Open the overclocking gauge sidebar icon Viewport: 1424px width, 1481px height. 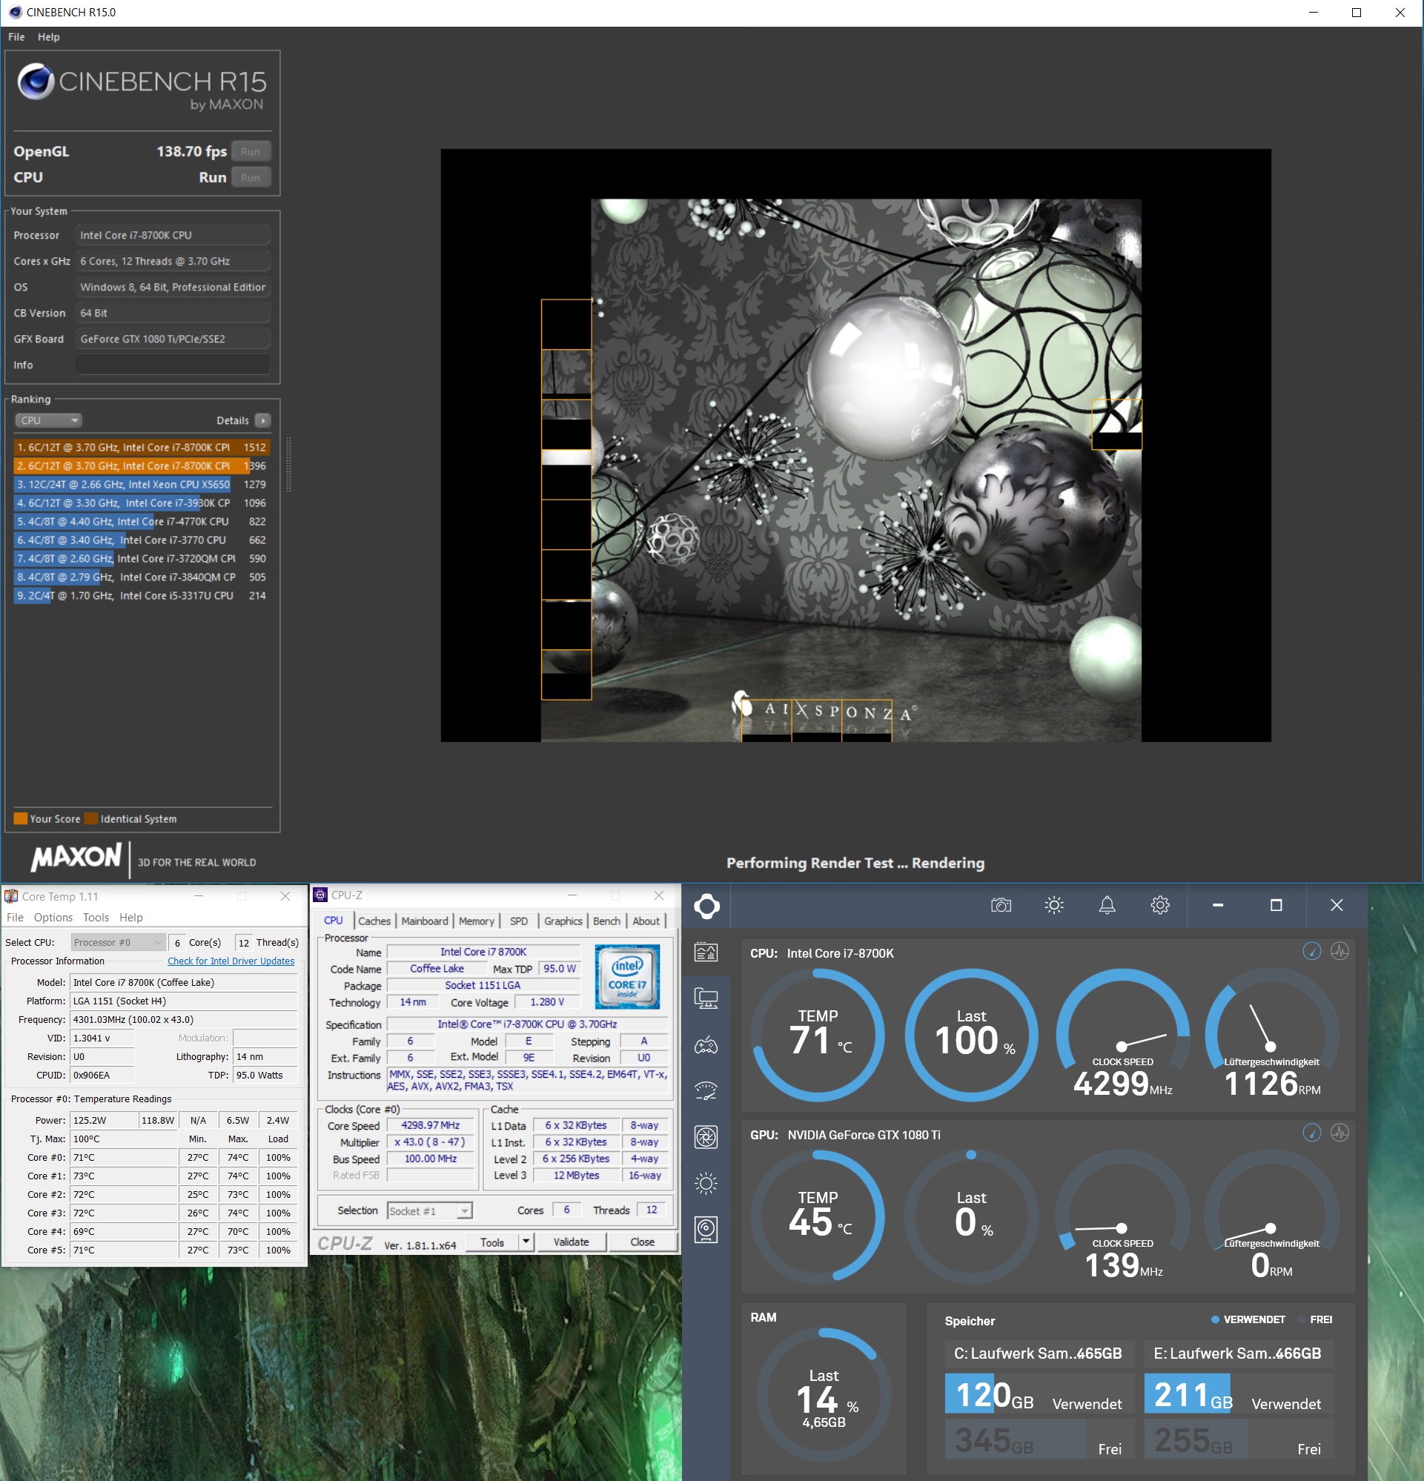[x=706, y=1091]
